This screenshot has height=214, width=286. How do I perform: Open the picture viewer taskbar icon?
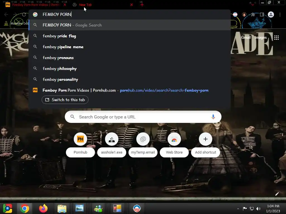click(80, 208)
